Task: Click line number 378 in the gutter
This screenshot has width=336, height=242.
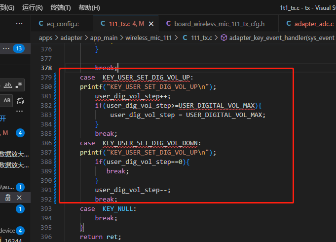Action: pos(46,68)
